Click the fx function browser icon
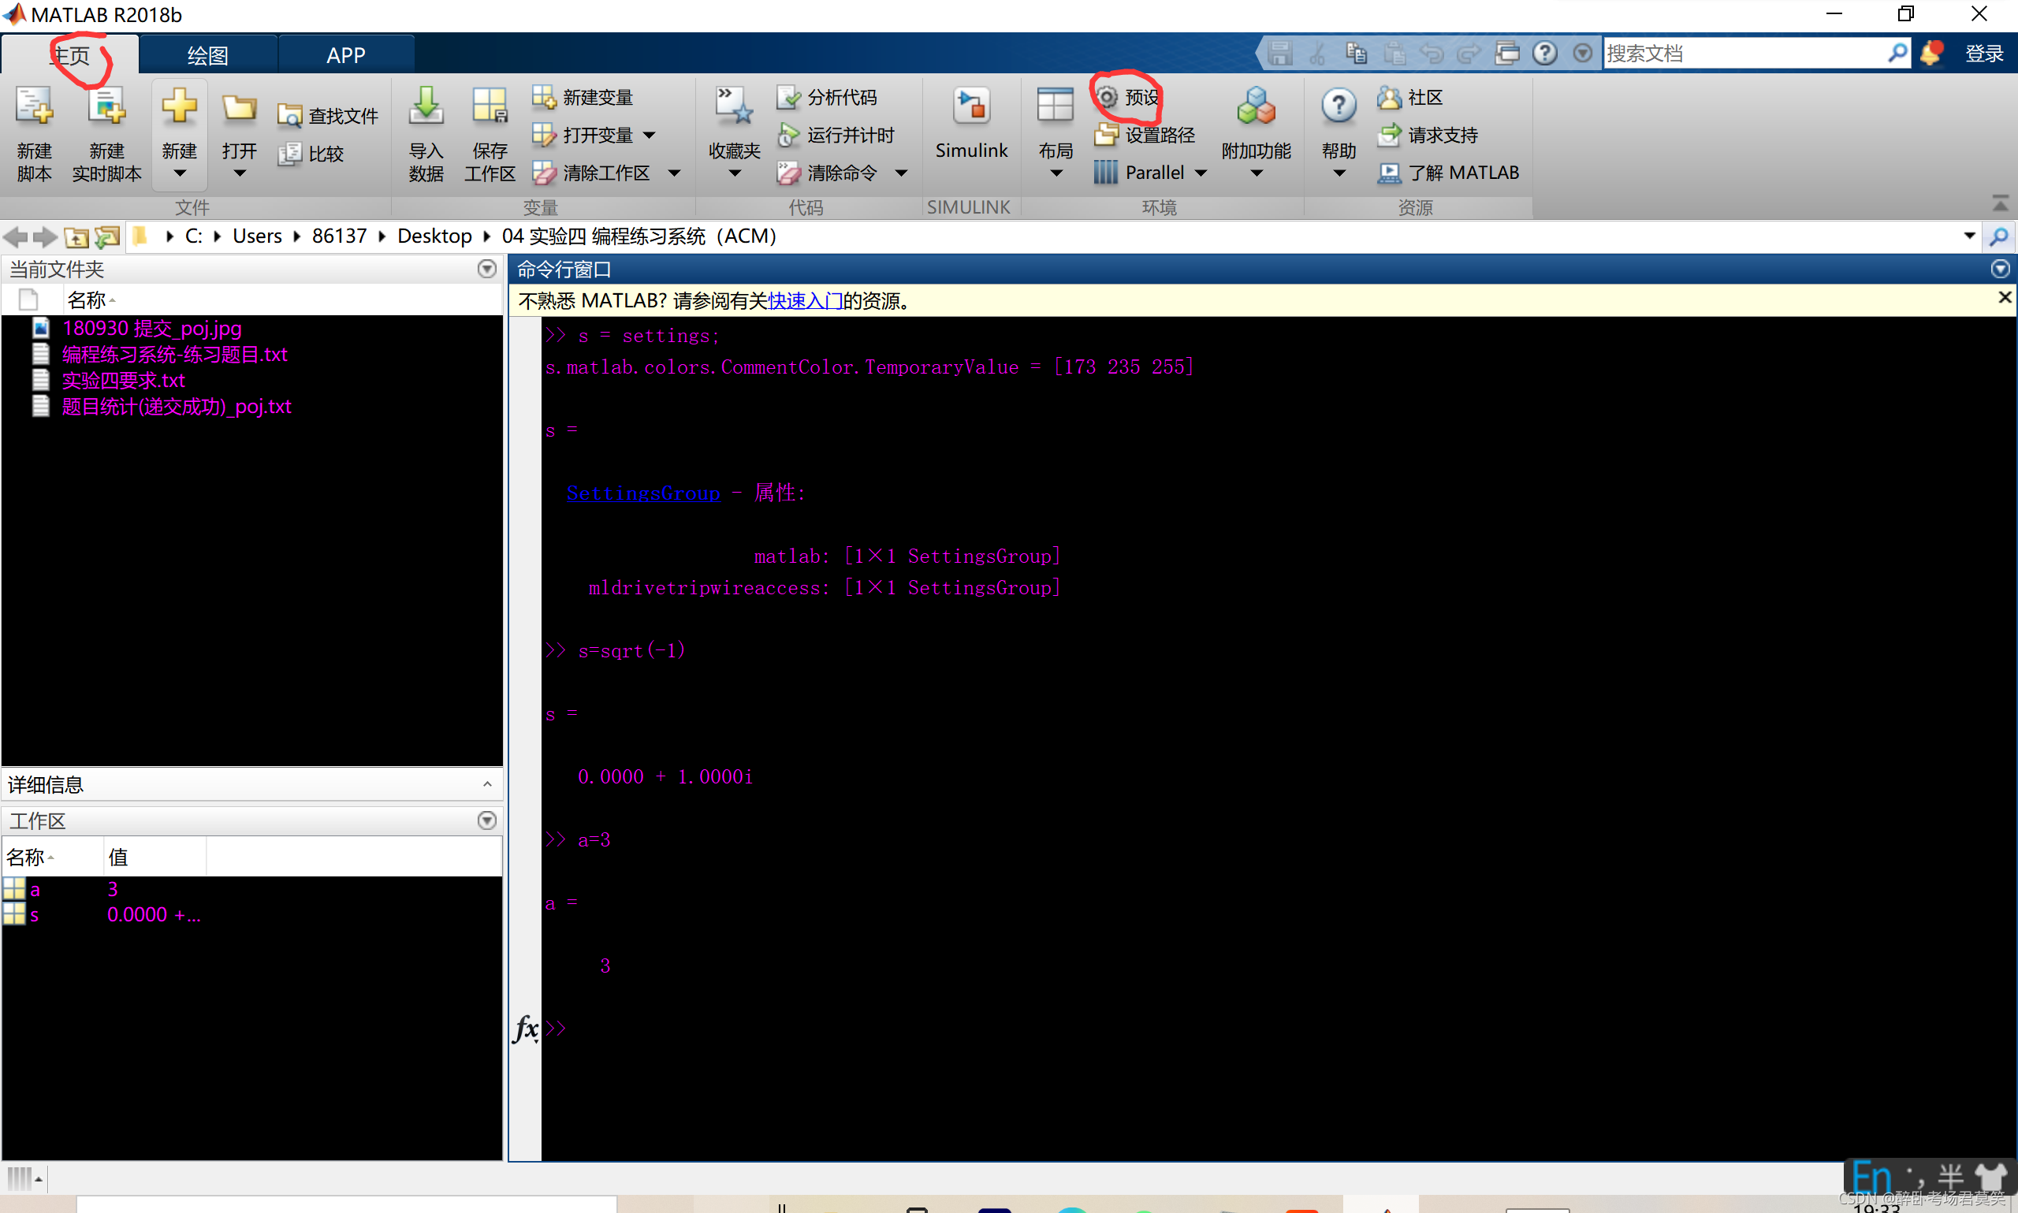2018x1213 pixels. 526,1029
